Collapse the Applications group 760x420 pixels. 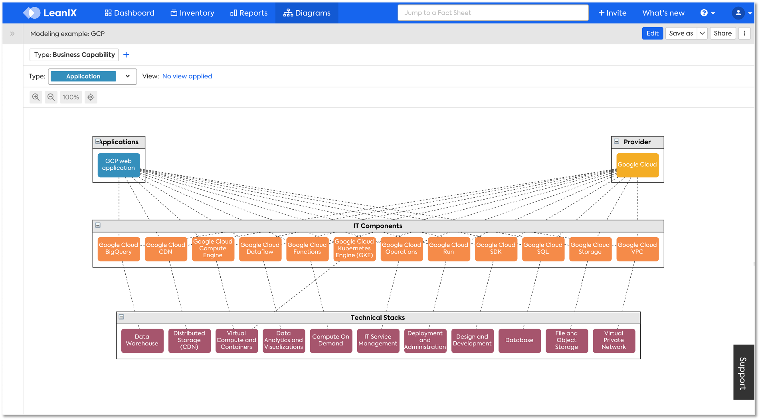click(x=97, y=142)
